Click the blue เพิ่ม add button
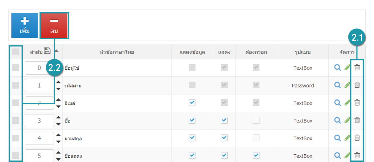 point(25,25)
